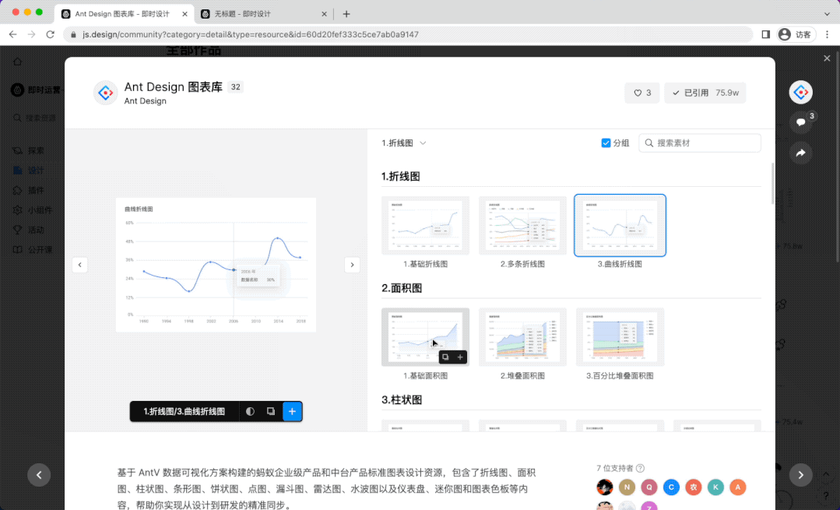The width and height of the screenshot is (840, 510).
Task: Go to next resource with bottom-right arrow
Action: click(x=800, y=475)
